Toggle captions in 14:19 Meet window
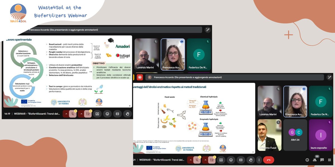The image size is (335, 167). (x=117, y=114)
